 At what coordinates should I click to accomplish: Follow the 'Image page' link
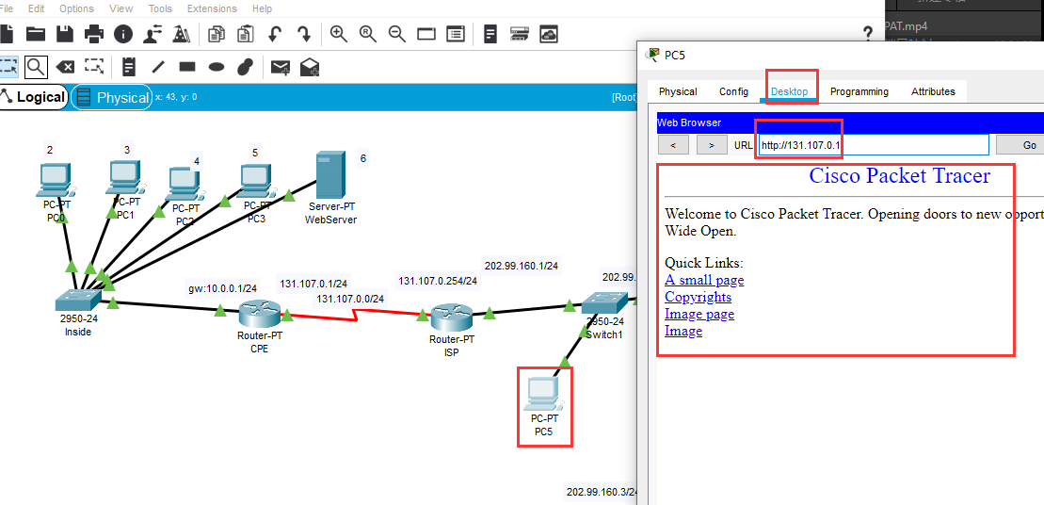(699, 313)
